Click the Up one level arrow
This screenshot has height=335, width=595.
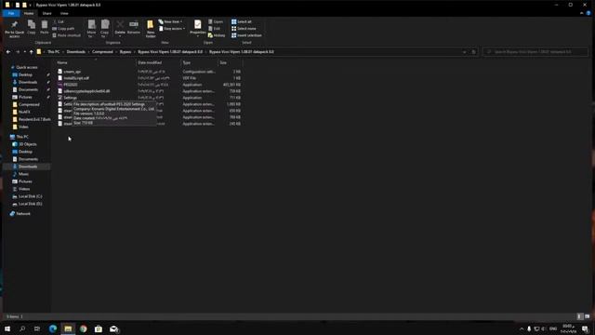click(31, 52)
